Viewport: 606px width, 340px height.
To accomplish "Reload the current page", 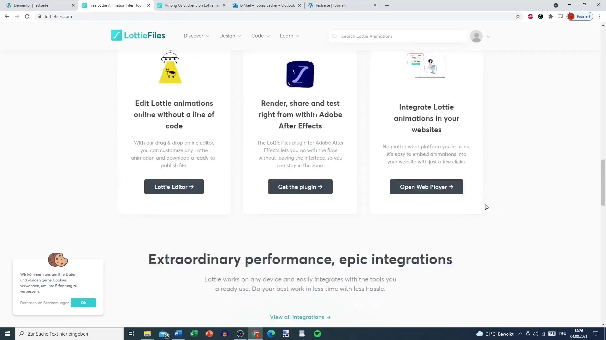I will 27,16.
